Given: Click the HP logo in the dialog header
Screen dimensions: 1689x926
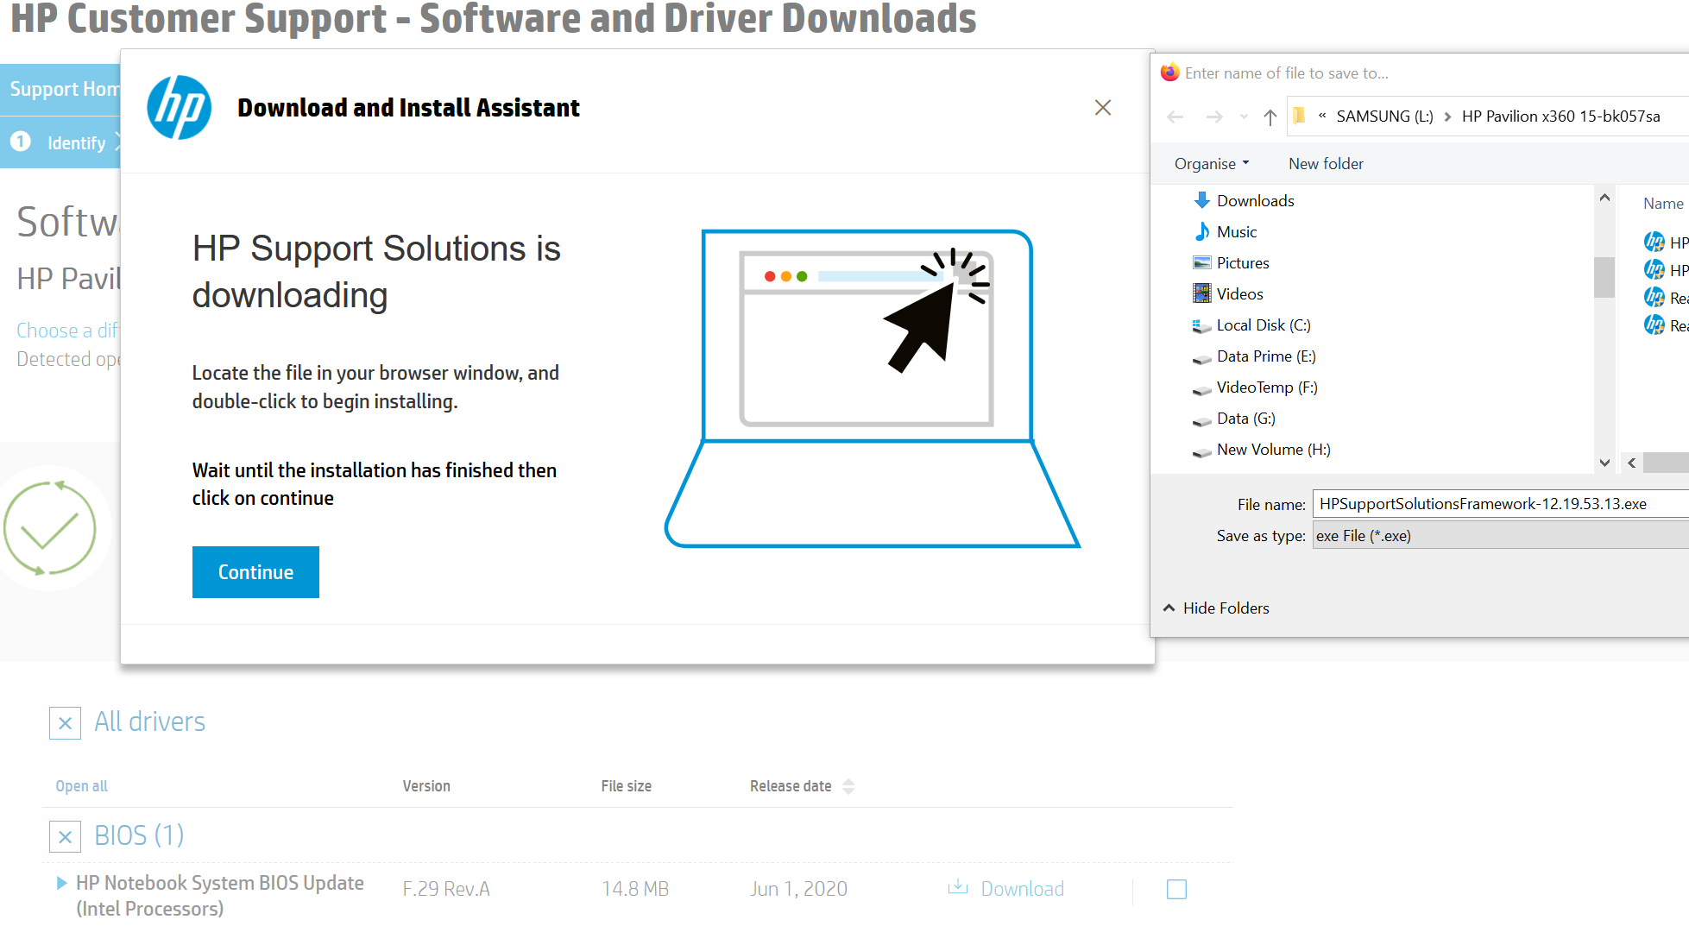Looking at the screenshot, I should [180, 108].
